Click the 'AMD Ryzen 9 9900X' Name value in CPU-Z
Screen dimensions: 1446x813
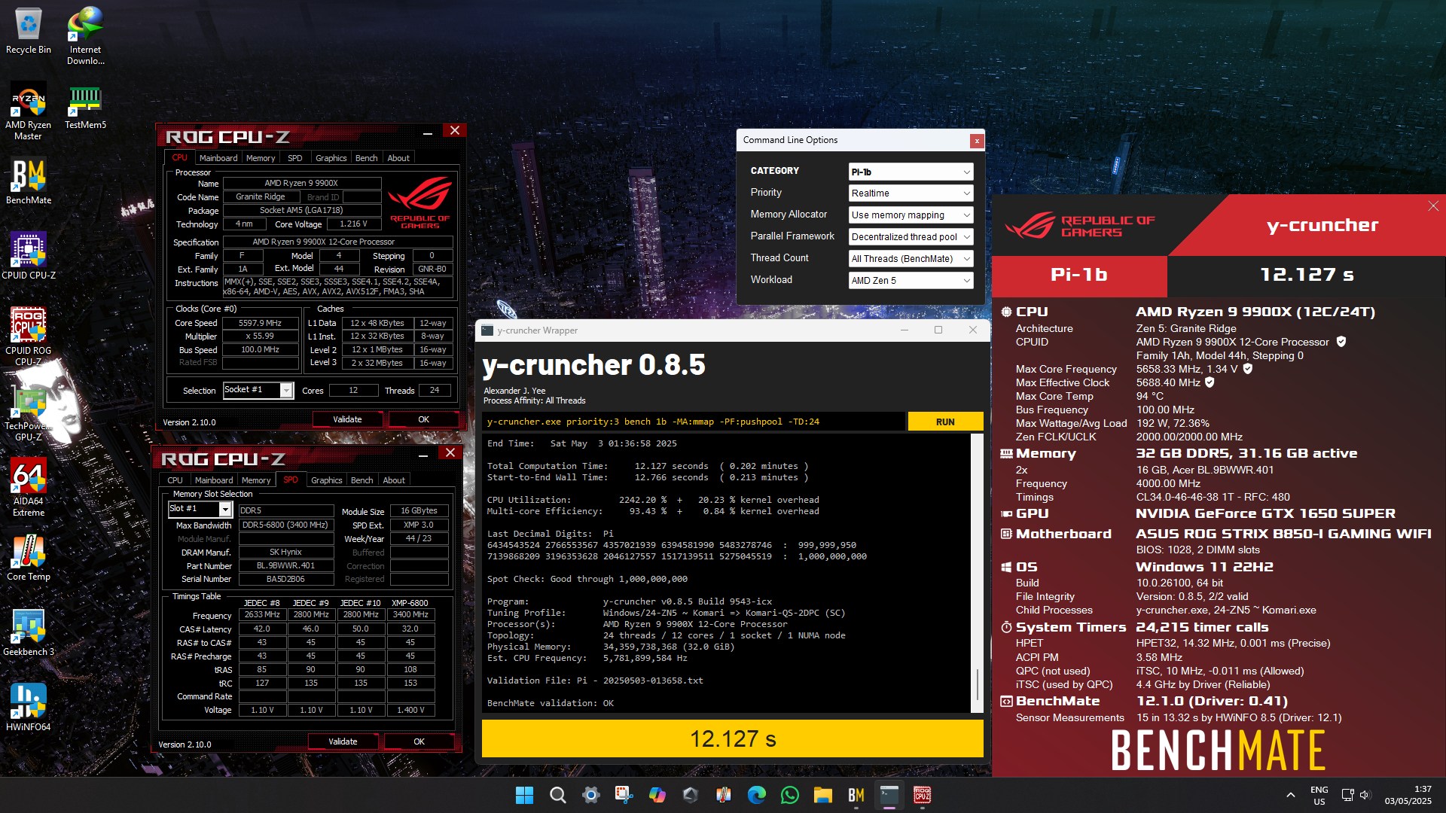301,183
